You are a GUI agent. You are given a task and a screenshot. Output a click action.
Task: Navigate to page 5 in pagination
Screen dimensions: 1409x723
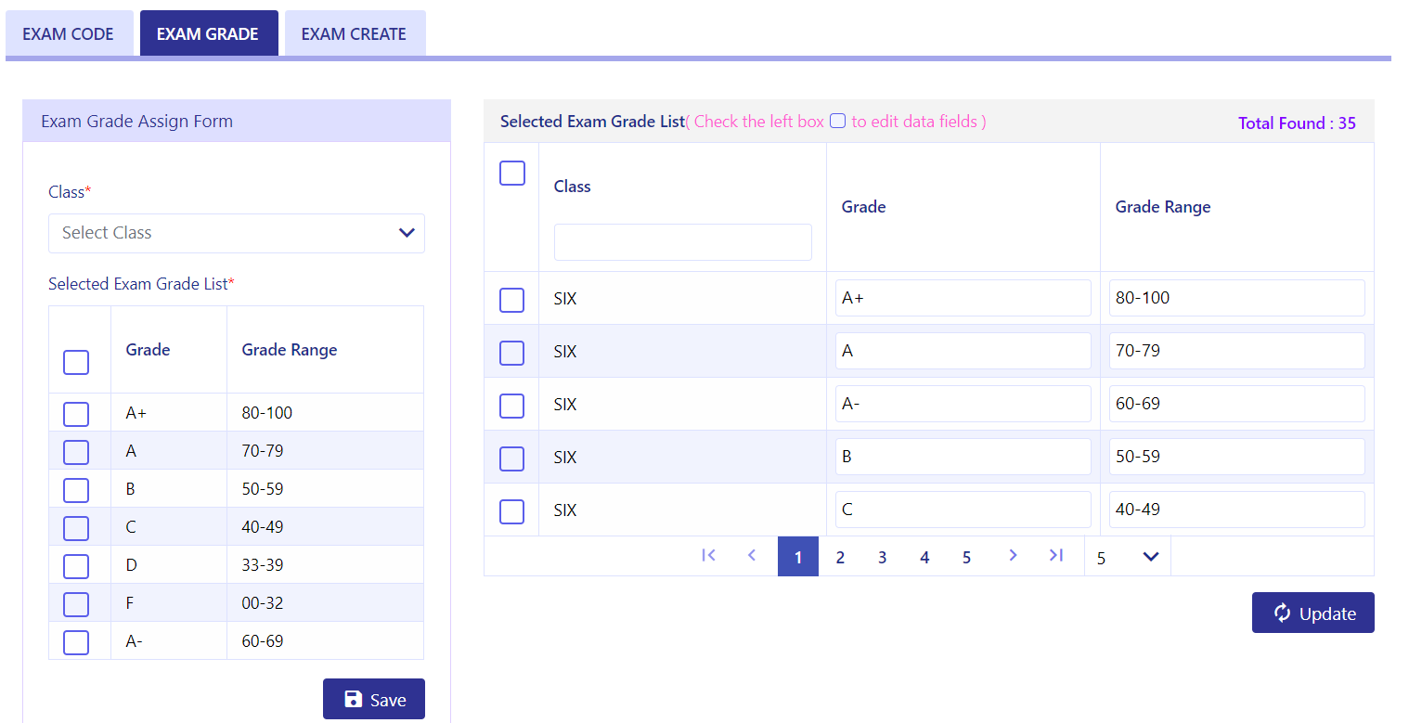coord(966,557)
